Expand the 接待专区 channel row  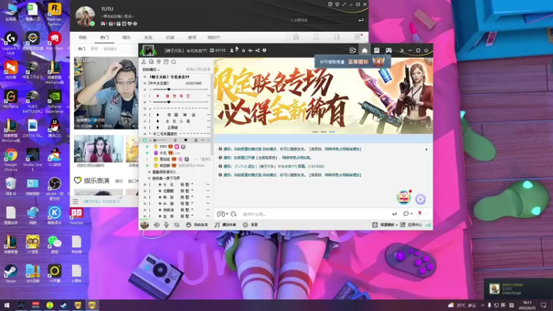pyautogui.click(x=176, y=96)
